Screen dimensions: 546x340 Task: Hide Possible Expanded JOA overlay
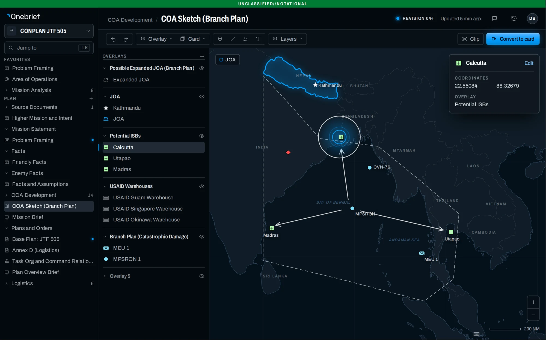(x=202, y=68)
